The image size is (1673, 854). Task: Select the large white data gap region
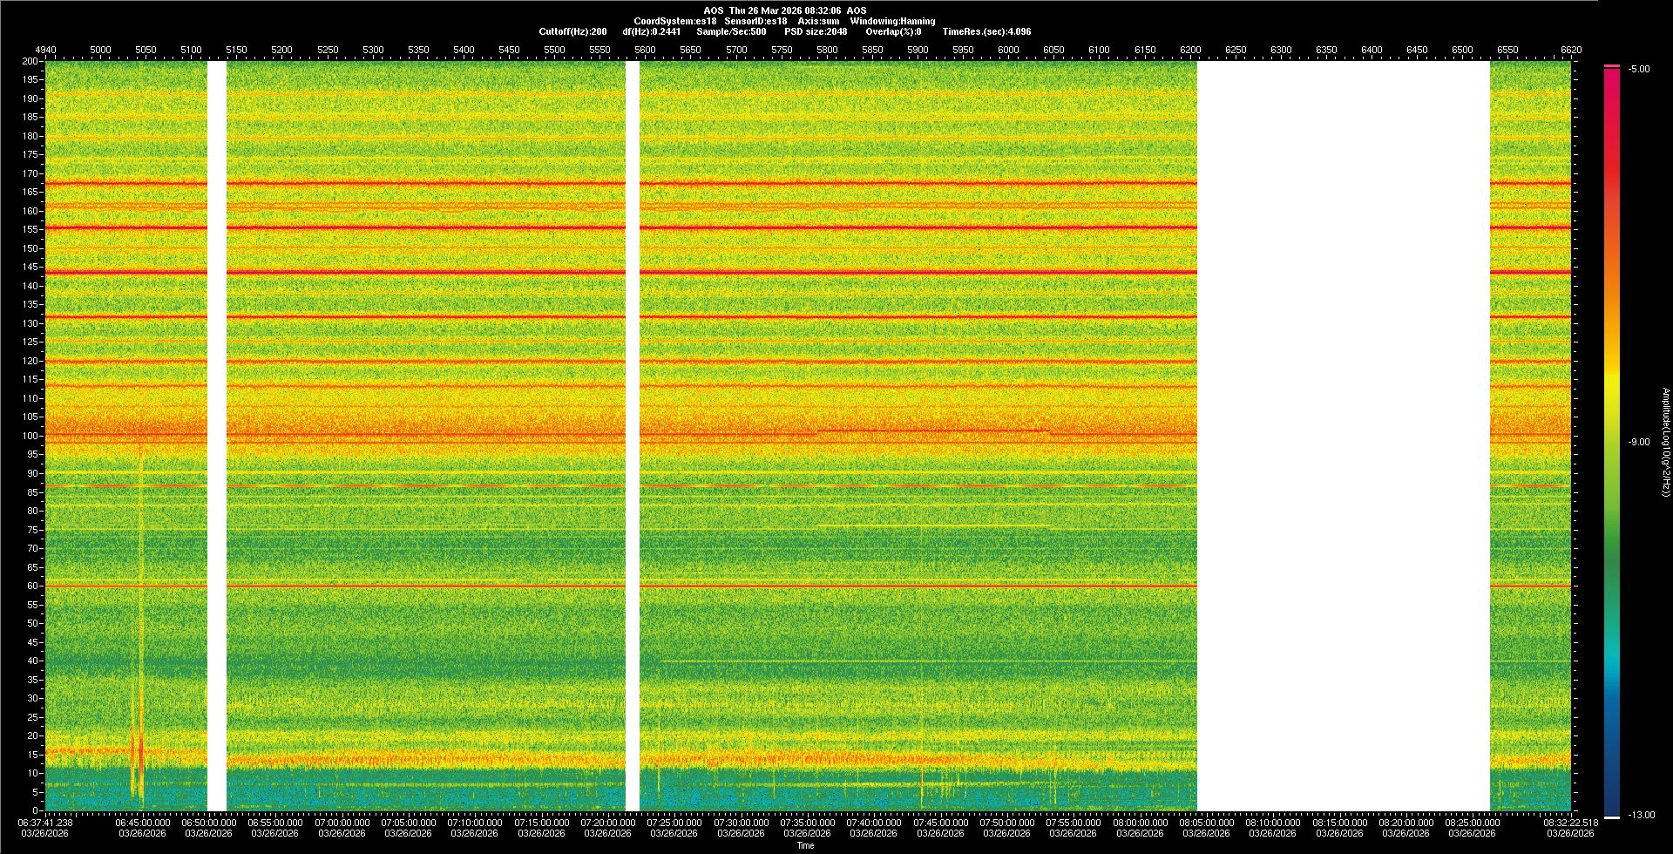[x=1343, y=436]
